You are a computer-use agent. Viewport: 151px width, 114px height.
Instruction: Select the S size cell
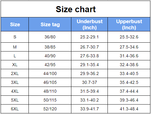pos(15,37)
